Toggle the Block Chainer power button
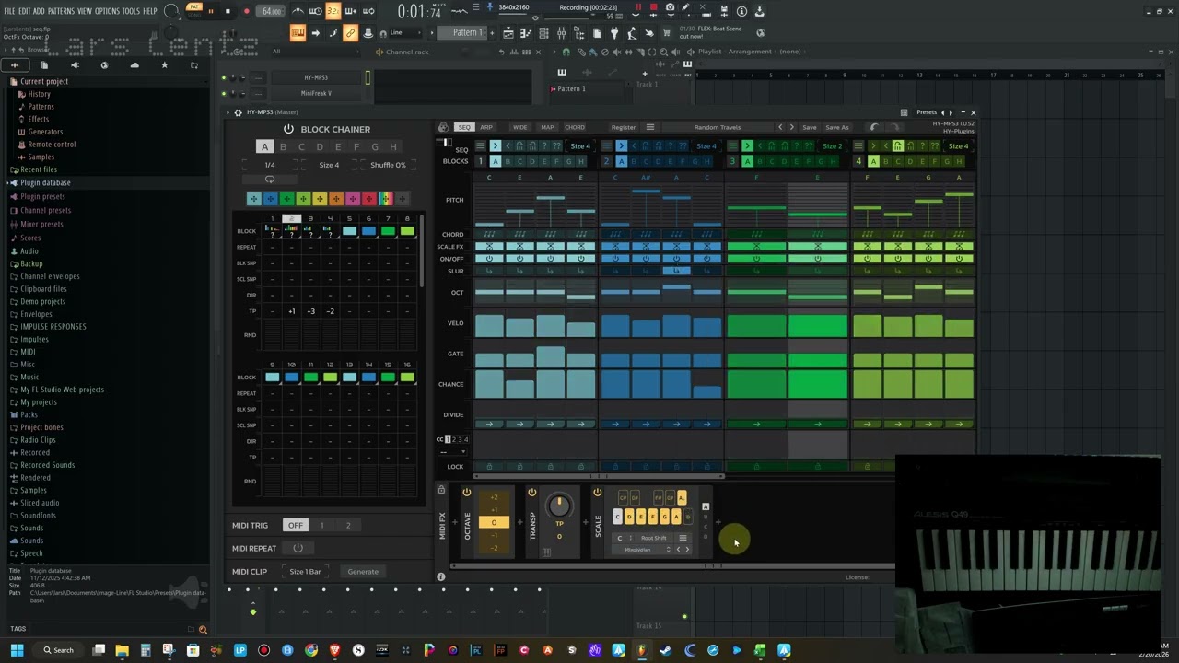1179x663 pixels. (288, 129)
